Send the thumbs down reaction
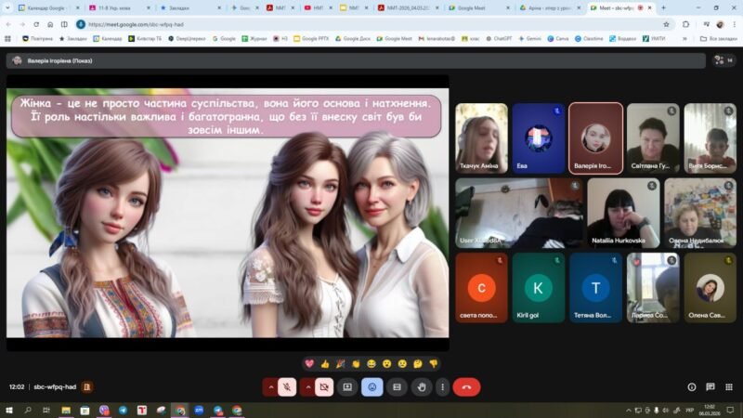 [433, 363]
